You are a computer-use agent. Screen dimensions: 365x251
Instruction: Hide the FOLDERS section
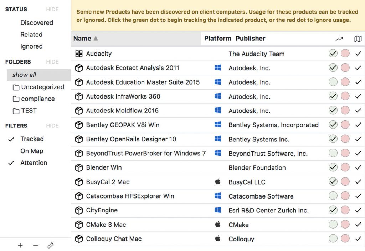coord(52,61)
